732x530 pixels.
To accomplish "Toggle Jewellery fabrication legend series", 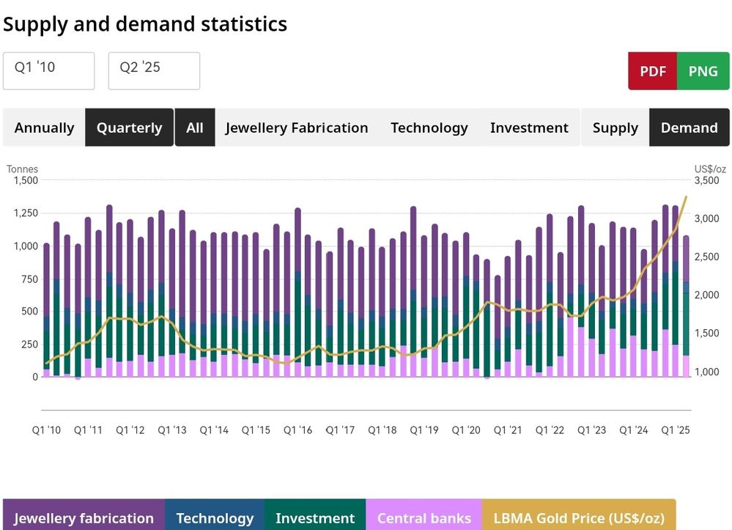I will pyautogui.click(x=84, y=518).
